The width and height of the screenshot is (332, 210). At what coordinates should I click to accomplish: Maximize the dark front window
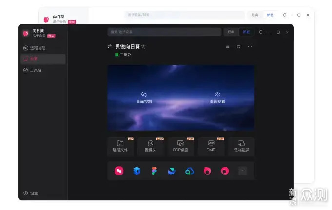point(278,32)
